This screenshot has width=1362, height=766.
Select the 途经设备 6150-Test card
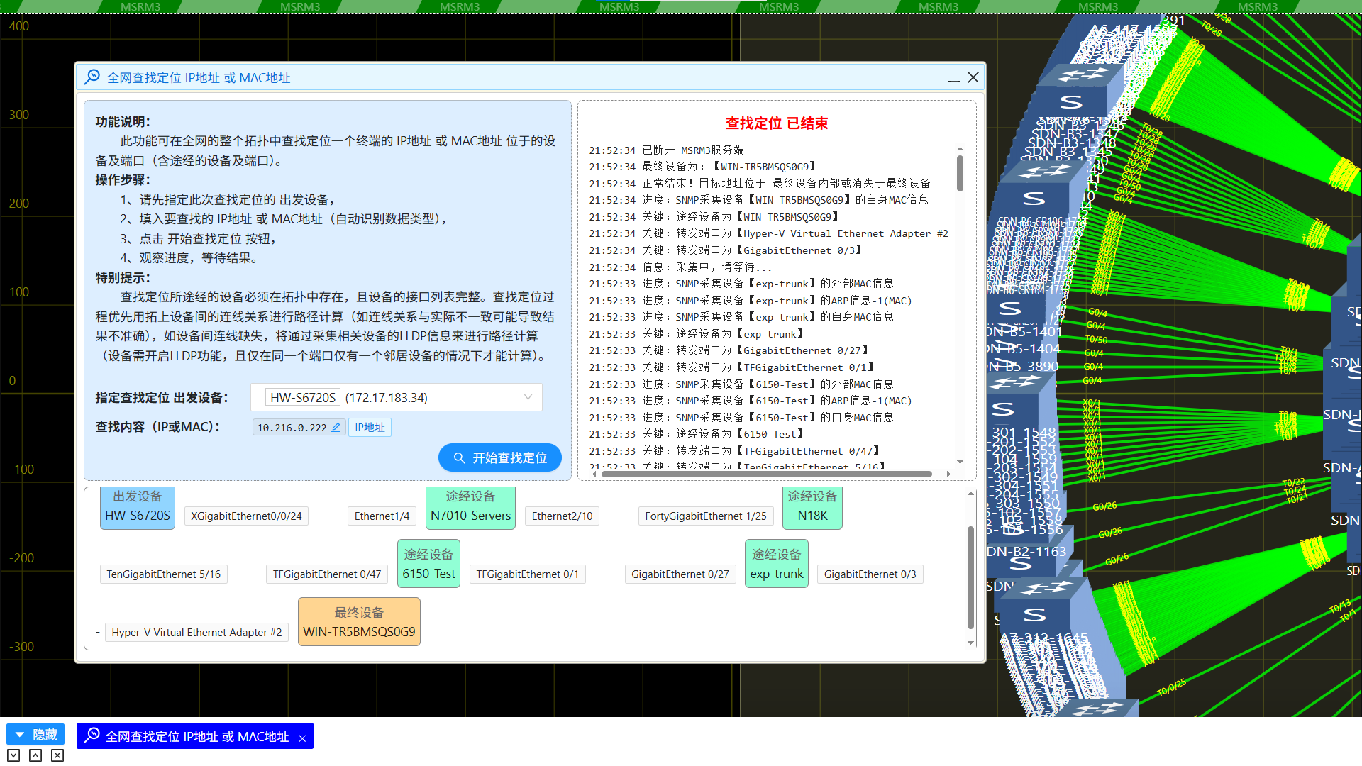[428, 564]
